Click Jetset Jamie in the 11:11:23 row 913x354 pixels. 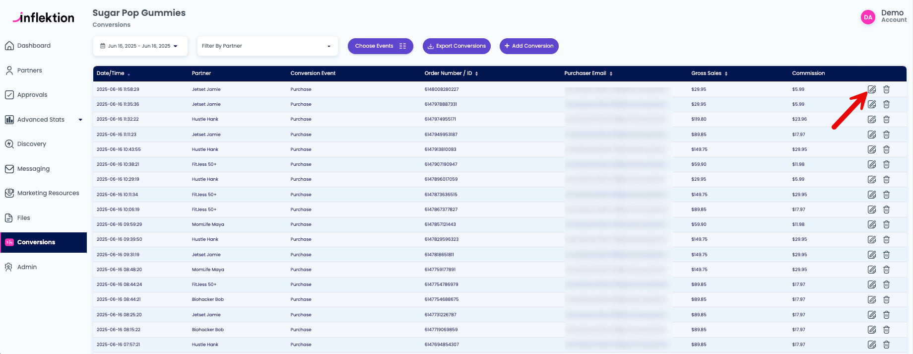coord(206,135)
